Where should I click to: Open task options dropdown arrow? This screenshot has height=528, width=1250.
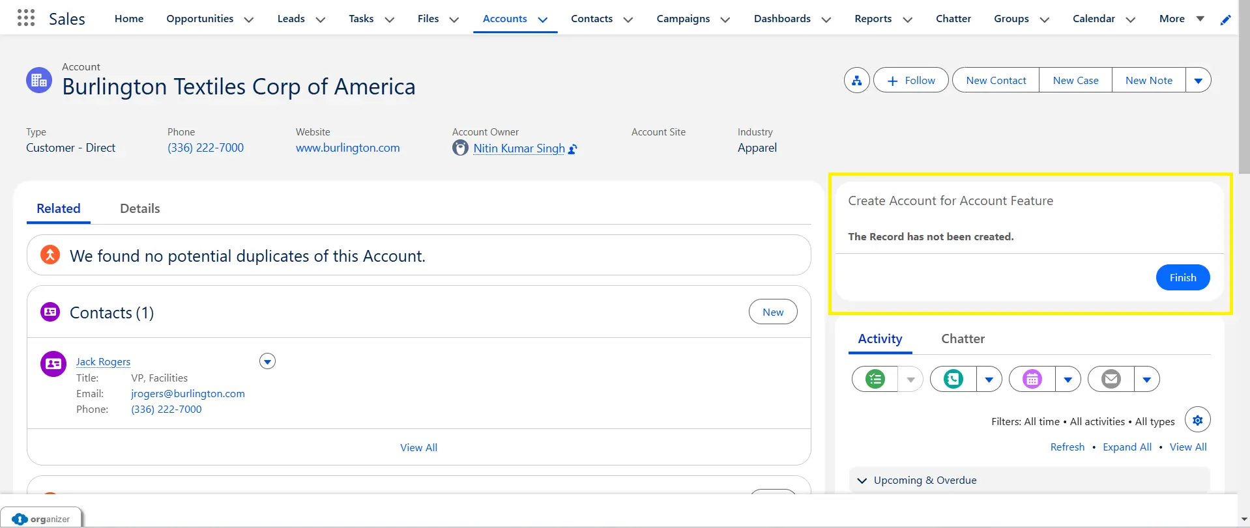tap(910, 379)
